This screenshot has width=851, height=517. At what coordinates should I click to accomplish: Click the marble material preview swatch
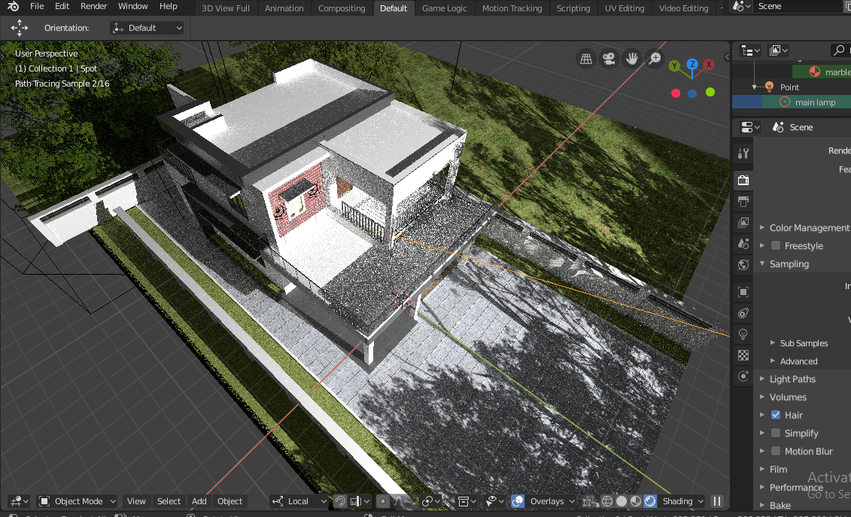813,71
